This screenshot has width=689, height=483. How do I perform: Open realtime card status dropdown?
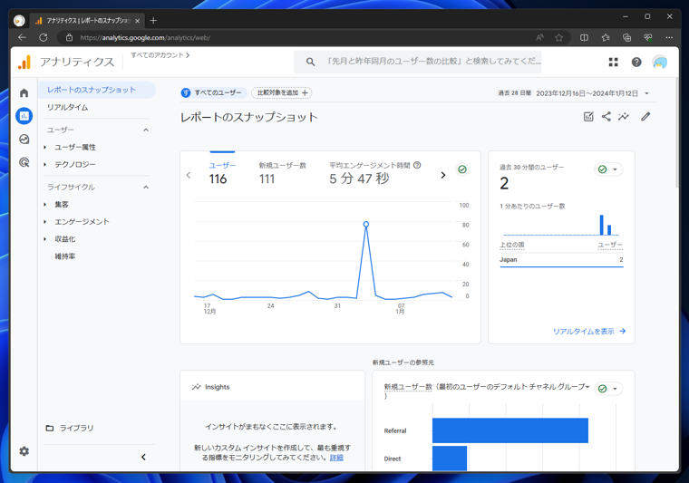click(x=608, y=169)
